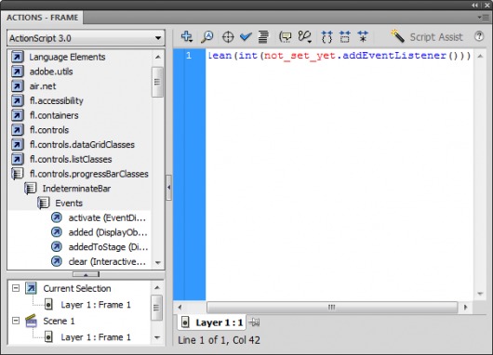Hide the toolbox with splitter arrow
This screenshot has width=493, height=355.
click(169, 188)
